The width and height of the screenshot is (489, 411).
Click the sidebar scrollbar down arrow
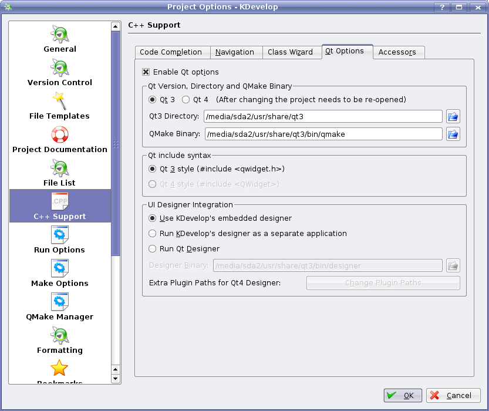tap(116, 379)
